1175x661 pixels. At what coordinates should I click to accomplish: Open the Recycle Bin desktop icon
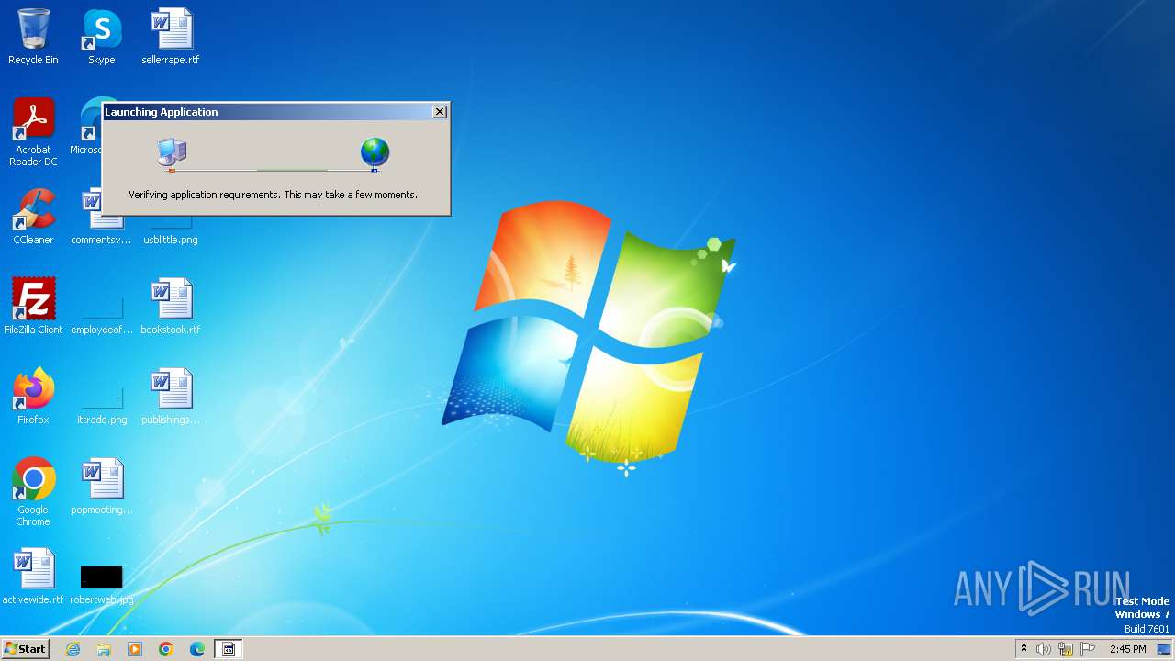(x=33, y=37)
